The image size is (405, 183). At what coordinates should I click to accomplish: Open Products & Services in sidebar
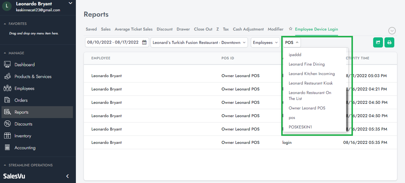click(x=33, y=77)
